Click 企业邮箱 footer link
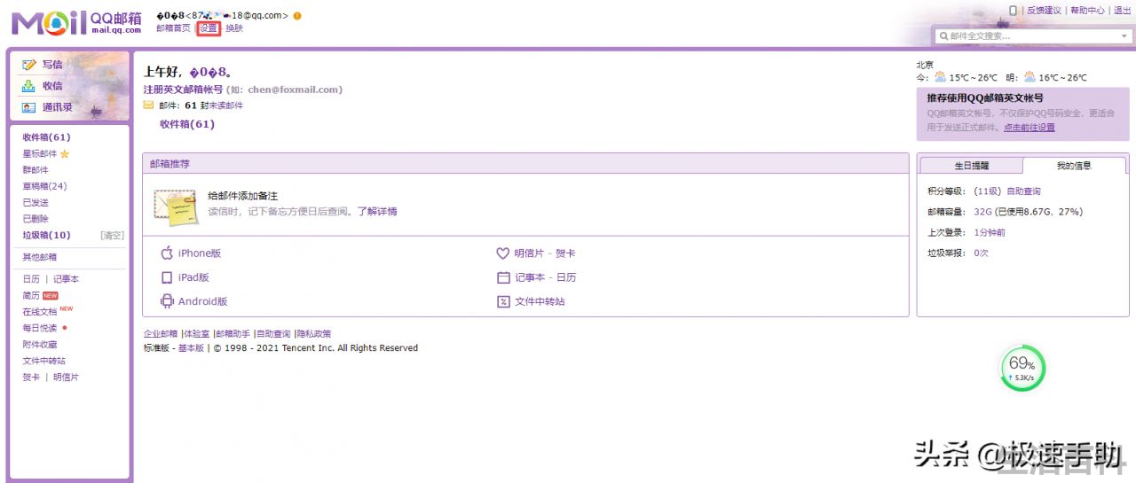This screenshot has height=483, width=1136. (161, 334)
